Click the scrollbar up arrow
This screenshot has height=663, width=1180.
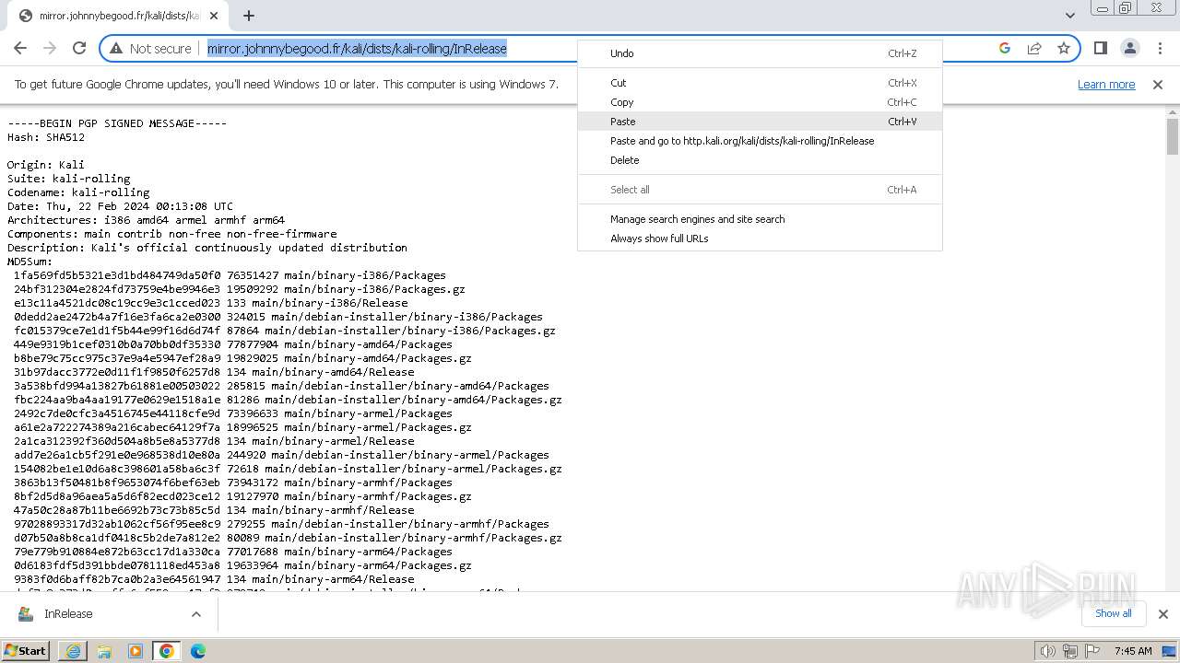[1172, 111]
